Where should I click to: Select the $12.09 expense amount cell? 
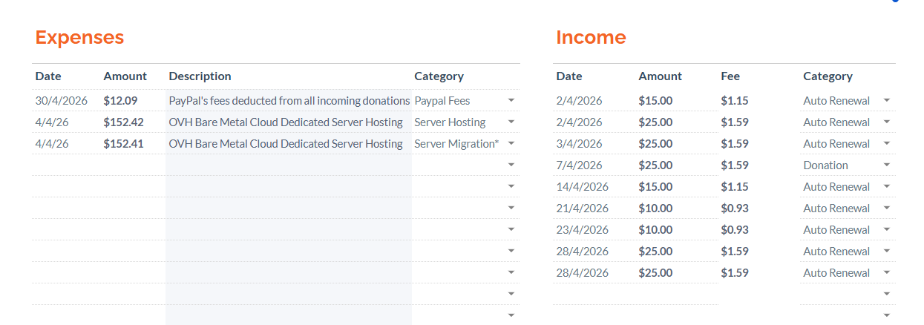133,100
